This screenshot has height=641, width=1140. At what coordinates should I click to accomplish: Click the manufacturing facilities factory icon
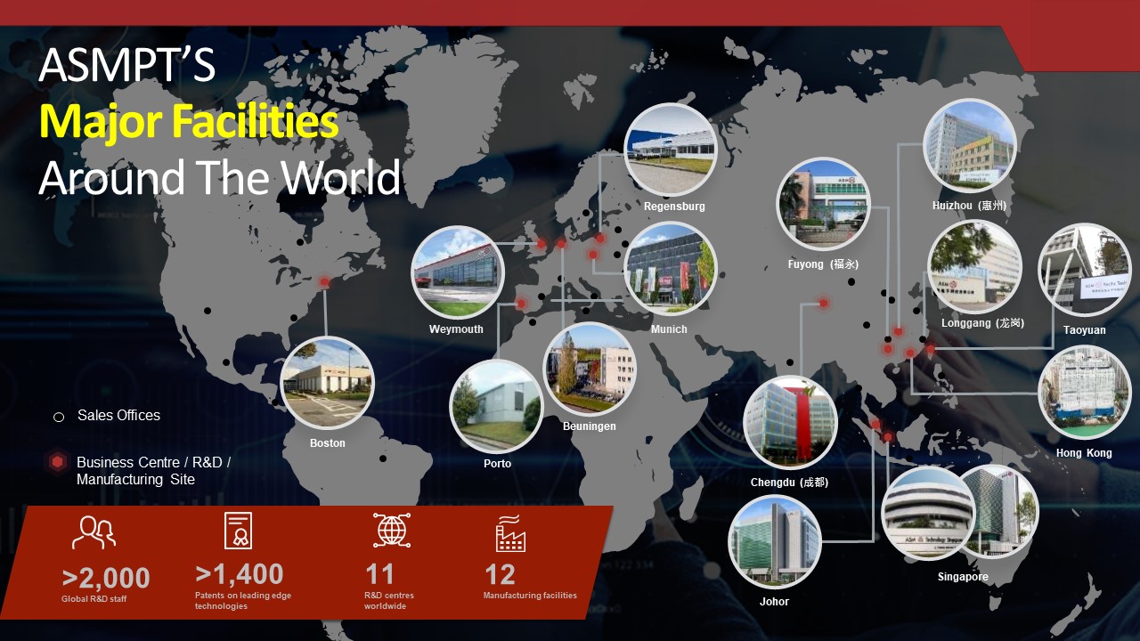[x=510, y=532]
